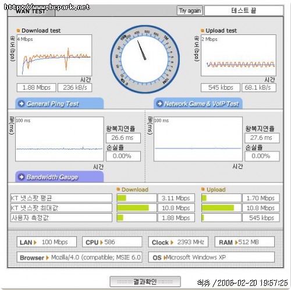
Task: Click the 1.70 Mbps average upload value
Action: 261,198
